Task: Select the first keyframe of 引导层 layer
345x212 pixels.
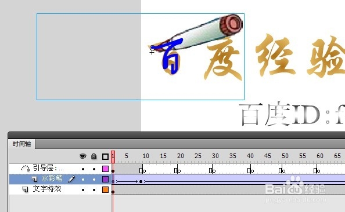Action: [113, 171]
